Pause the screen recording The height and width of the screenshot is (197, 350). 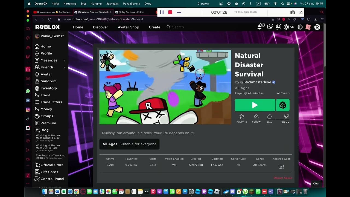162,12
